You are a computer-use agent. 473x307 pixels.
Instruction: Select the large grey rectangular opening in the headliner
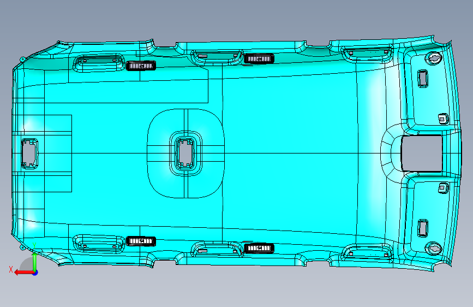click(422, 153)
